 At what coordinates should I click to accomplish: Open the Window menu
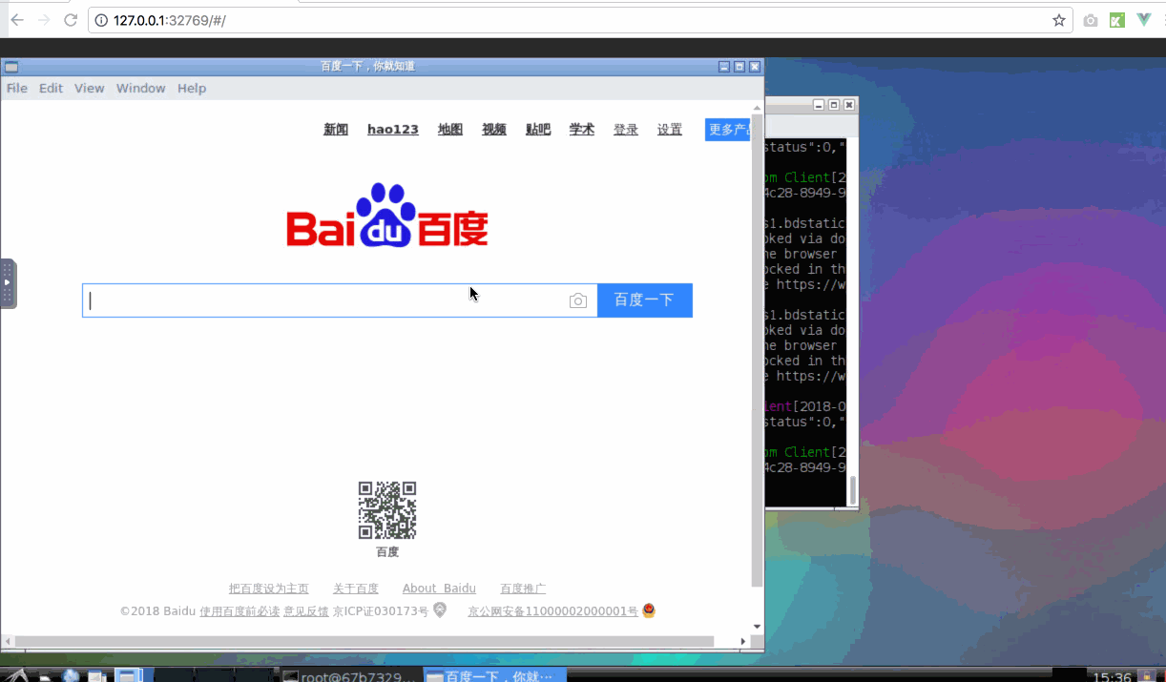[141, 88]
